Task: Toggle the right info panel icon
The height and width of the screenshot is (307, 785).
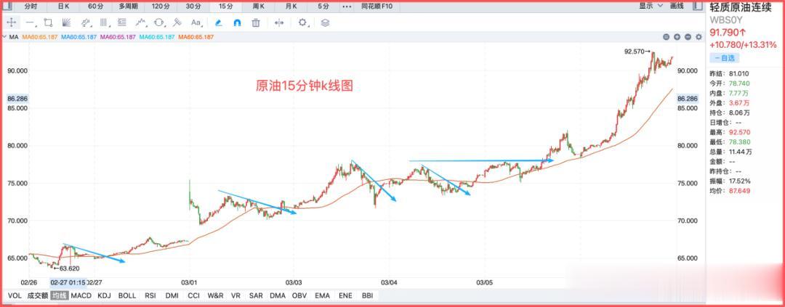Action: pyautogui.click(x=697, y=6)
